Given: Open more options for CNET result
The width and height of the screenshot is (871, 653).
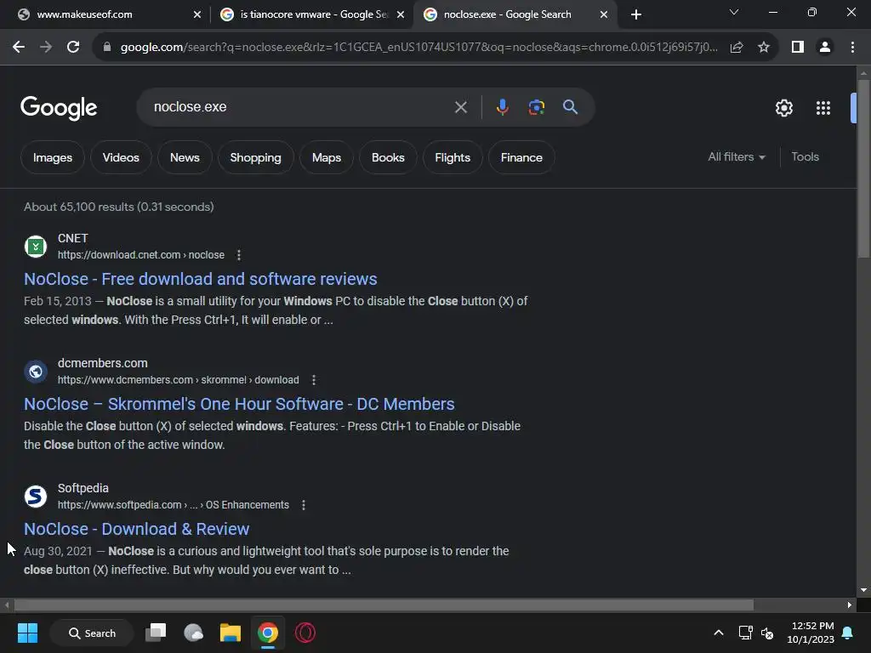Looking at the screenshot, I should [239, 255].
